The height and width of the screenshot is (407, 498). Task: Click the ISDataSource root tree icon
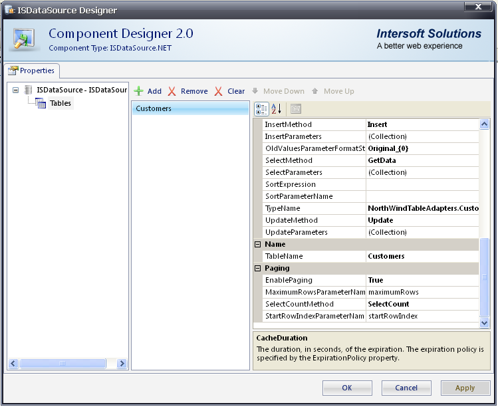pyautogui.click(x=28, y=90)
